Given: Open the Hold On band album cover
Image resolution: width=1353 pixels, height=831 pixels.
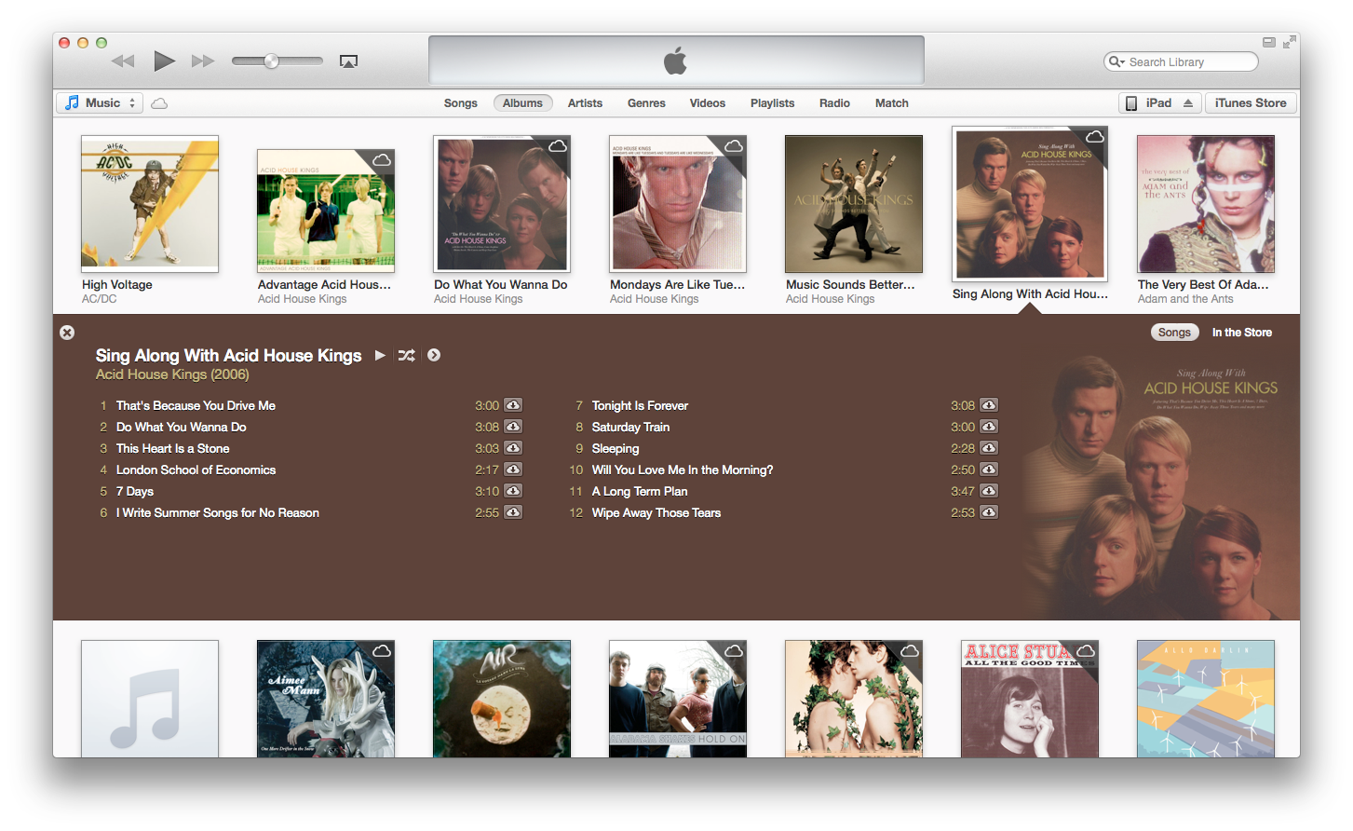Looking at the screenshot, I should (678, 699).
